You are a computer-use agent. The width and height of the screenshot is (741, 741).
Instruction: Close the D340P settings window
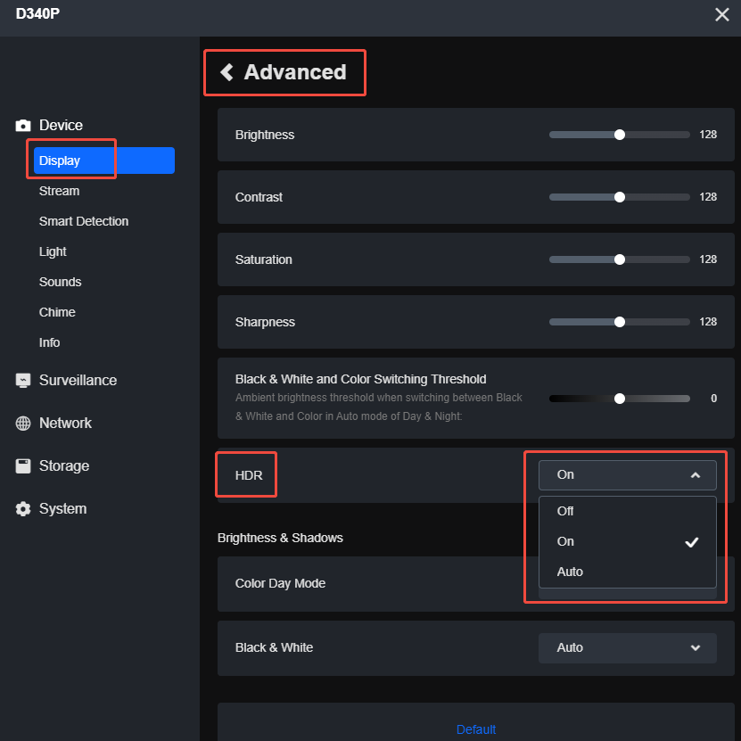point(721,14)
